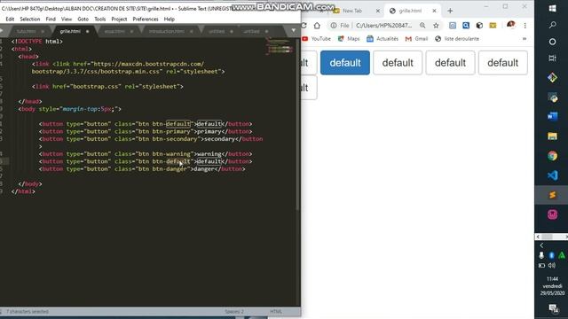Screen dimensions: 568x319
Task: Click the 'btn-danger' class text in code
Action: click(x=170, y=169)
